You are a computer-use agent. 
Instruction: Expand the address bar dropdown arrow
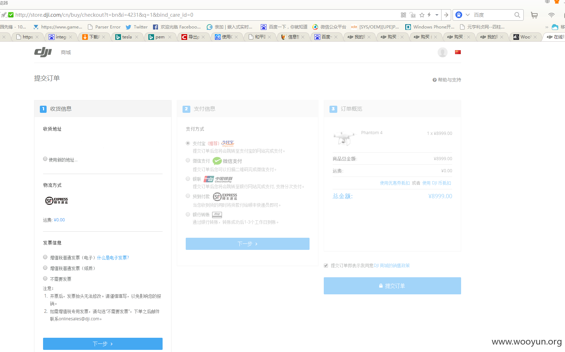437,15
